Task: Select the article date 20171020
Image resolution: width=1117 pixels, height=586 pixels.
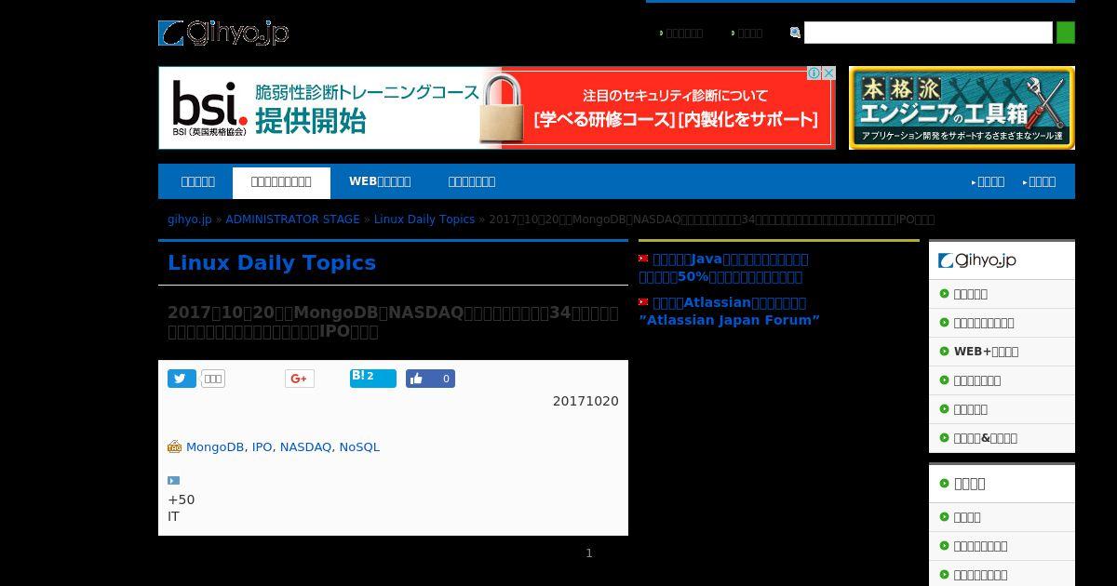Action: click(585, 401)
